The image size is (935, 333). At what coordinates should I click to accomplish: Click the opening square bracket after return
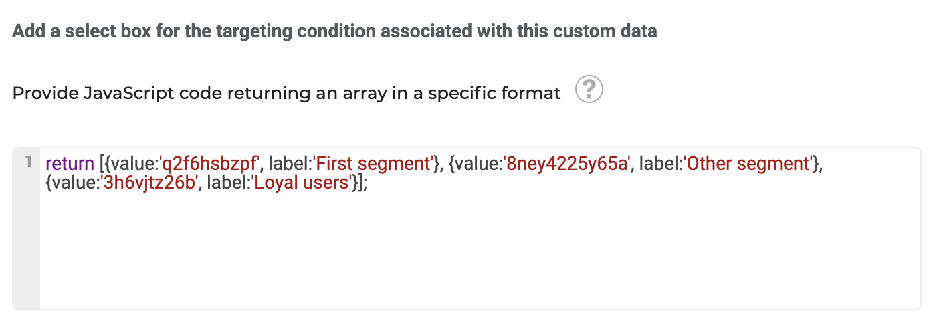click(x=101, y=163)
